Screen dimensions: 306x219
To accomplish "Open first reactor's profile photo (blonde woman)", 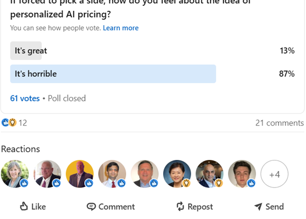I will click(15, 174).
